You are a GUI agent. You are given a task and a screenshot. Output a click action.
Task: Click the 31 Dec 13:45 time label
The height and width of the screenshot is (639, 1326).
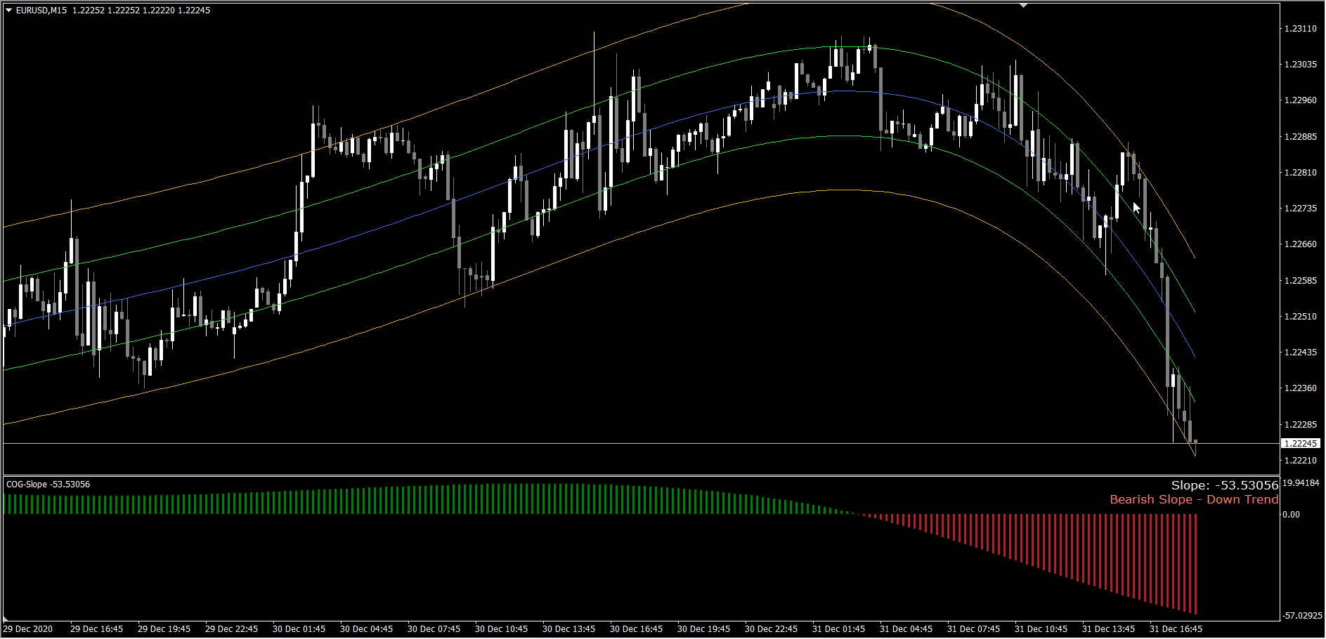click(x=1109, y=629)
